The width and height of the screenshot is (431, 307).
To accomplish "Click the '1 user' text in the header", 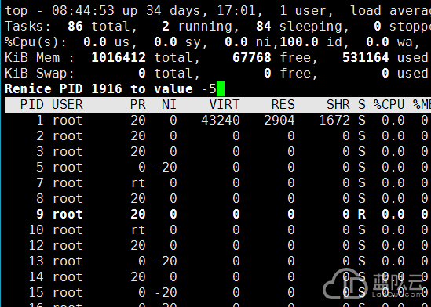I will point(306,11).
